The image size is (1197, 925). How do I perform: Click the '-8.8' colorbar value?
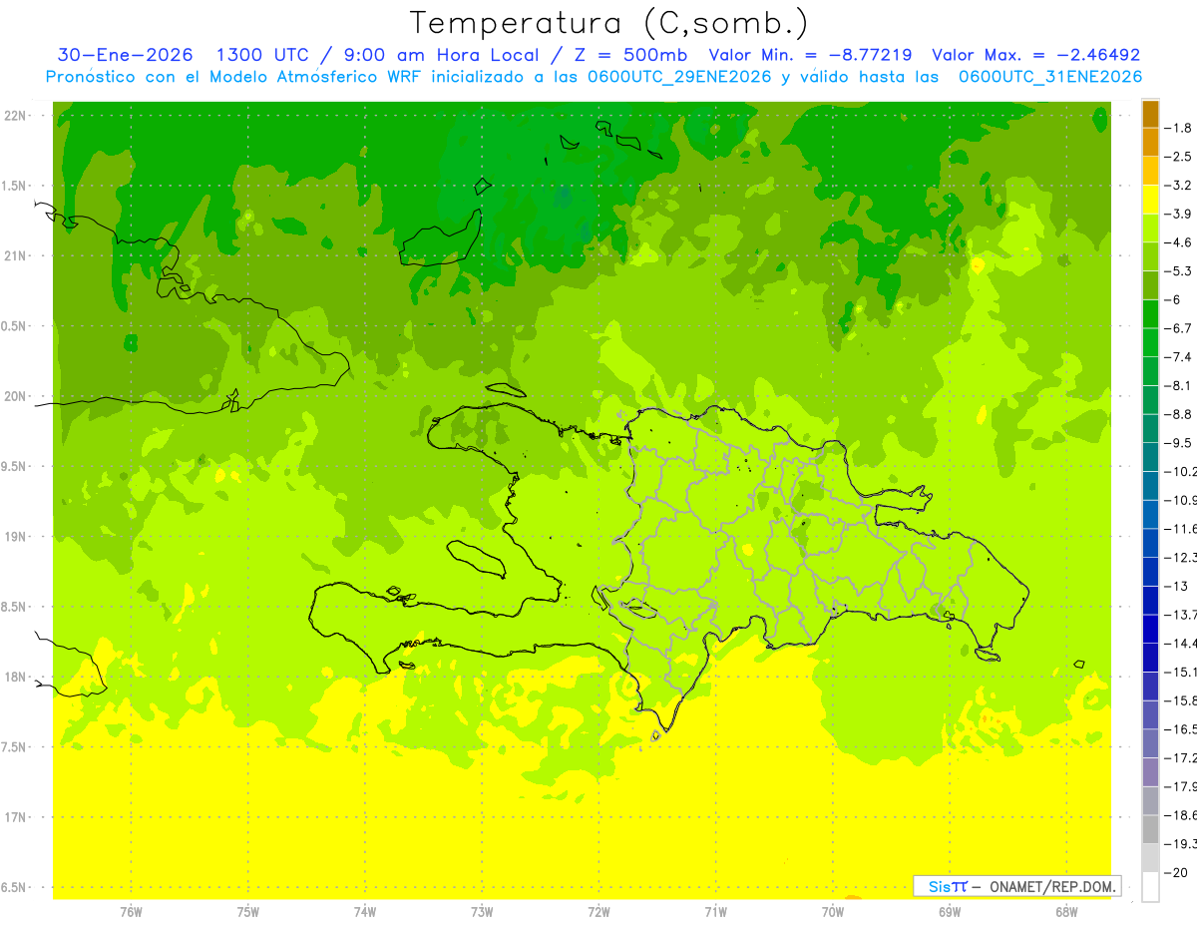point(1179,414)
